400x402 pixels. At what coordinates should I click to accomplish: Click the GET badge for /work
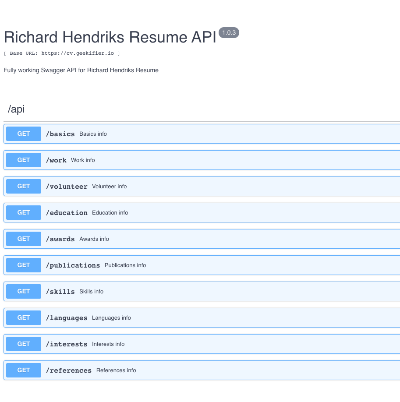[24, 160]
